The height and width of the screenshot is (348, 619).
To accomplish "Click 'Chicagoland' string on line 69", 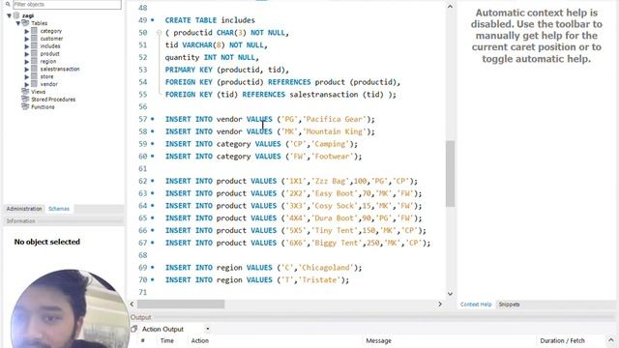I will pos(326,268).
